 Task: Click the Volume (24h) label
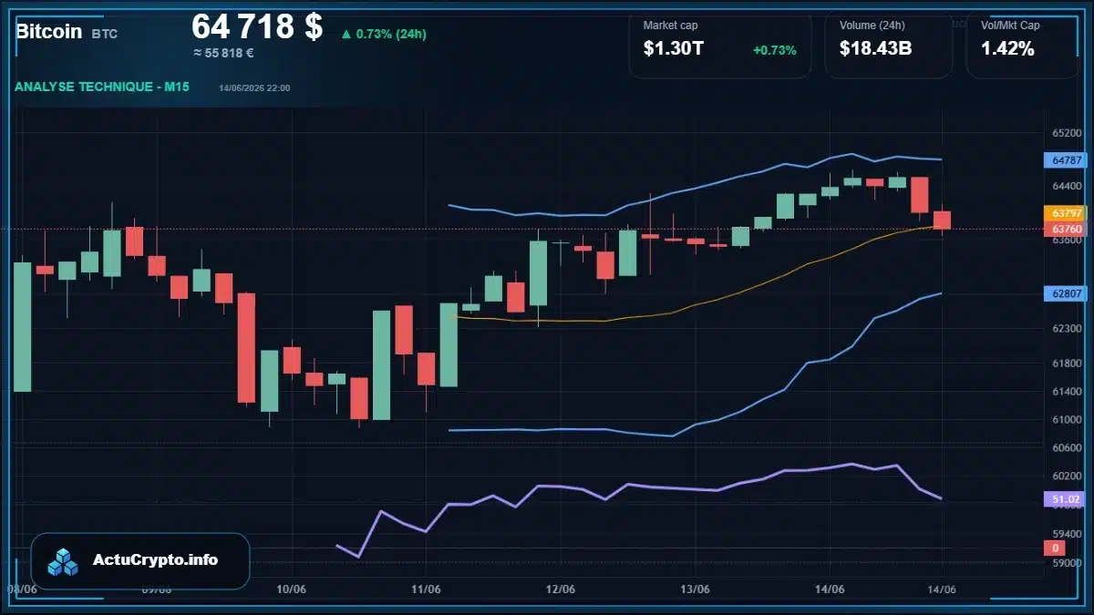[871, 26]
